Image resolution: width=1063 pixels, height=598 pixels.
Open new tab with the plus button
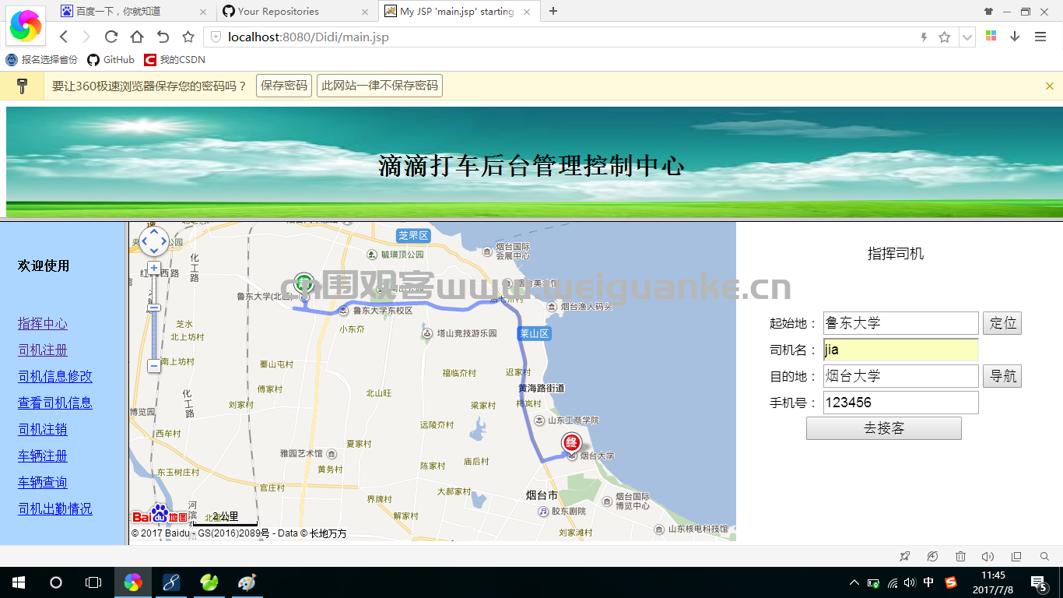click(553, 11)
